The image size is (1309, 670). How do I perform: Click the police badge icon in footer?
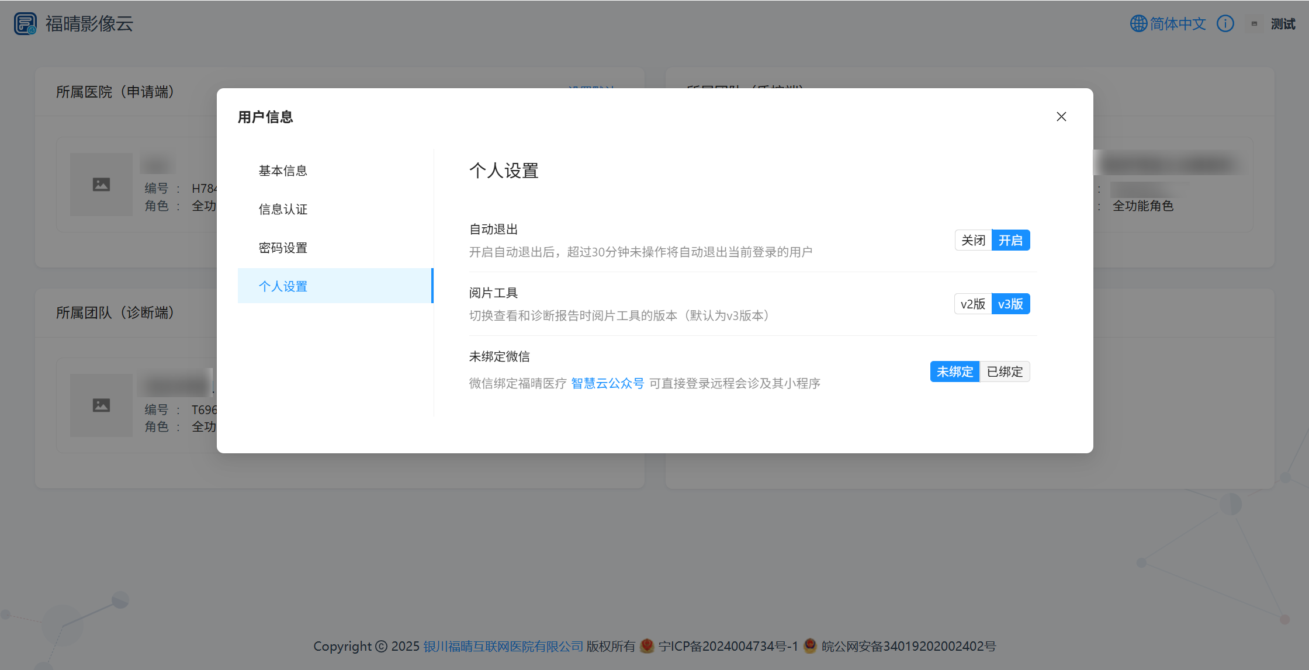[x=810, y=645]
